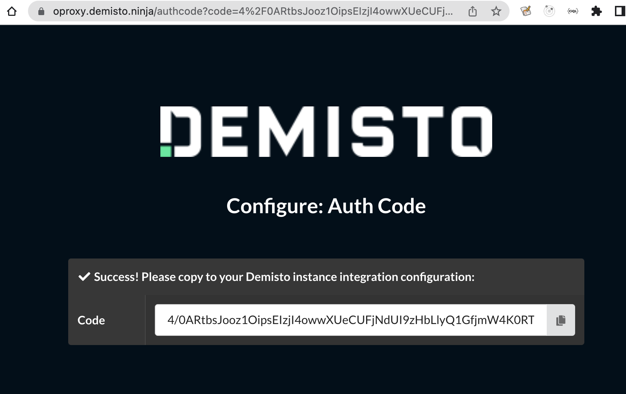Open the side panel icon at top right
The width and height of the screenshot is (626, 394).
coord(619,11)
